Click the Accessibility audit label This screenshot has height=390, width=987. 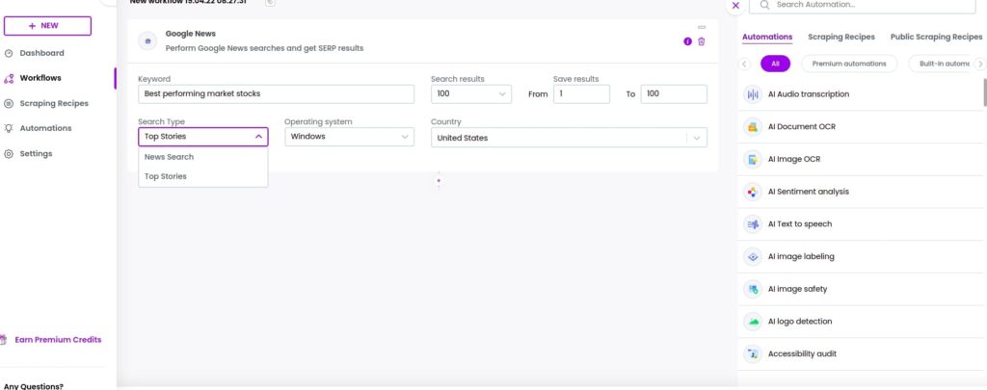803,354
